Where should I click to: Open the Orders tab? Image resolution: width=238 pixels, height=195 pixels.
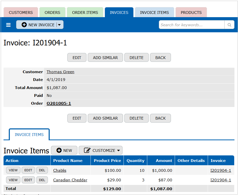[x=52, y=12]
